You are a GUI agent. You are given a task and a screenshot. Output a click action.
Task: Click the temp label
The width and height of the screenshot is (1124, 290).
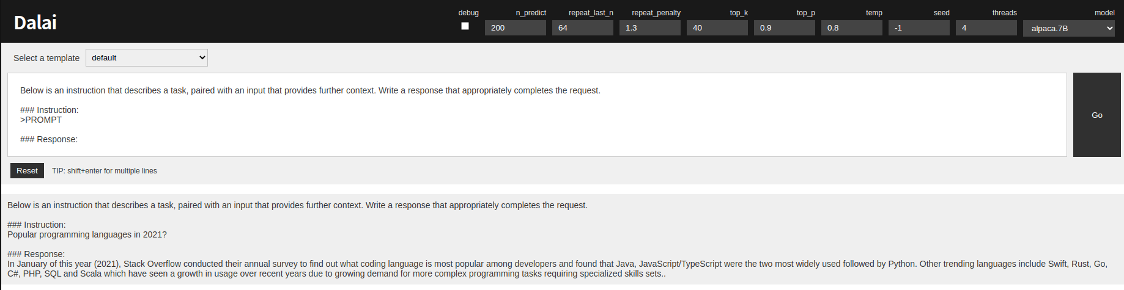tap(874, 13)
